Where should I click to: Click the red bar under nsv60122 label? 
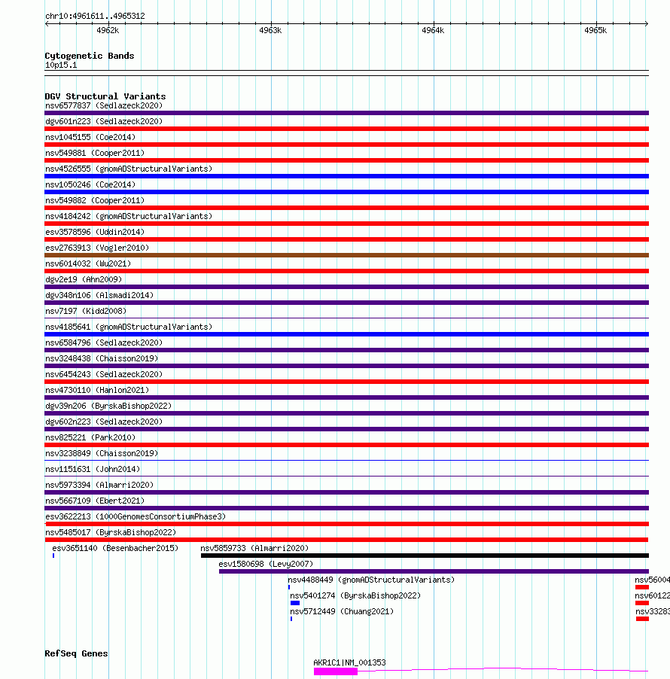coord(642,603)
